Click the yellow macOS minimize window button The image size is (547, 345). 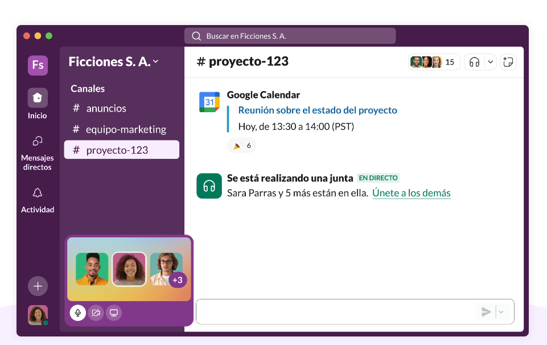(38, 35)
